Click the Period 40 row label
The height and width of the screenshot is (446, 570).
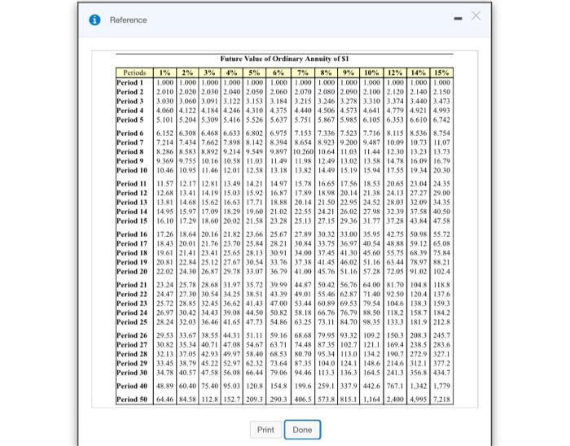(x=132, y=386)
